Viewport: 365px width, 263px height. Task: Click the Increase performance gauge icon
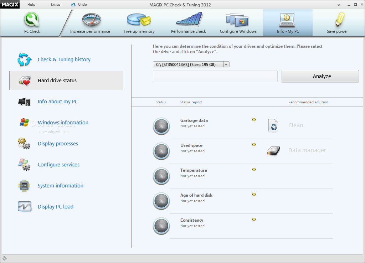[x=92, y=20]
